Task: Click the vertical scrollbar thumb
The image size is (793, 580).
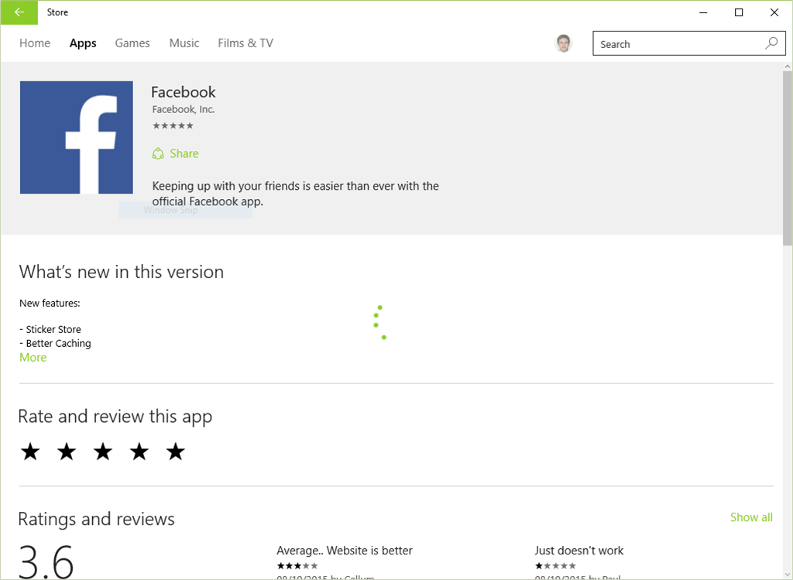Action: pyautogui.click(x=788, y=158)
